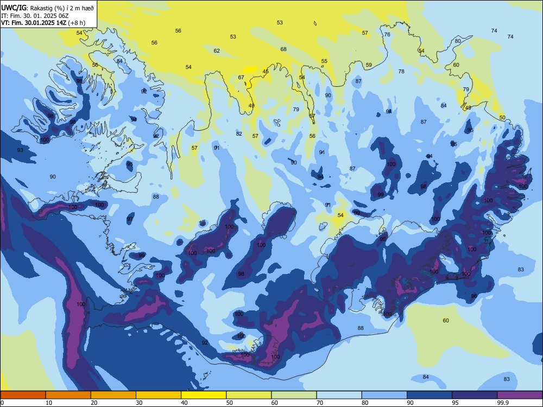Select the bright yellow 40–50 legend swatch

pos(204,395)
